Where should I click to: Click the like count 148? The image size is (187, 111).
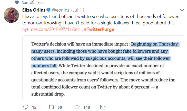(x=87, y=107)
